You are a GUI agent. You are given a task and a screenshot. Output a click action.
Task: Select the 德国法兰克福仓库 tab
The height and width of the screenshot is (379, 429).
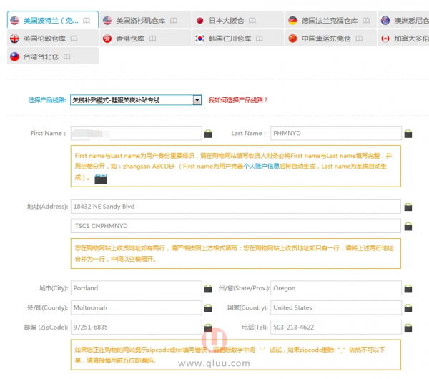(329, 21)
